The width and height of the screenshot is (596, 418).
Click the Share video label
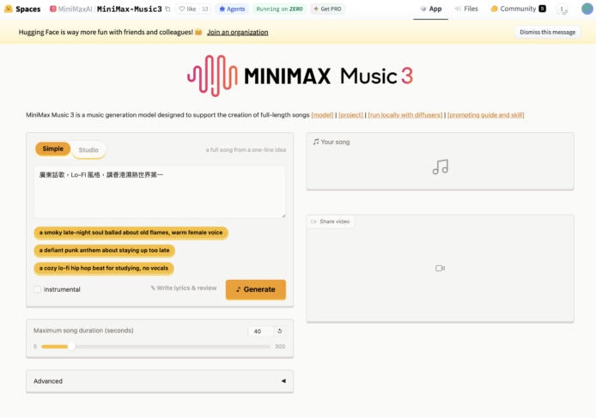point(331,221)
